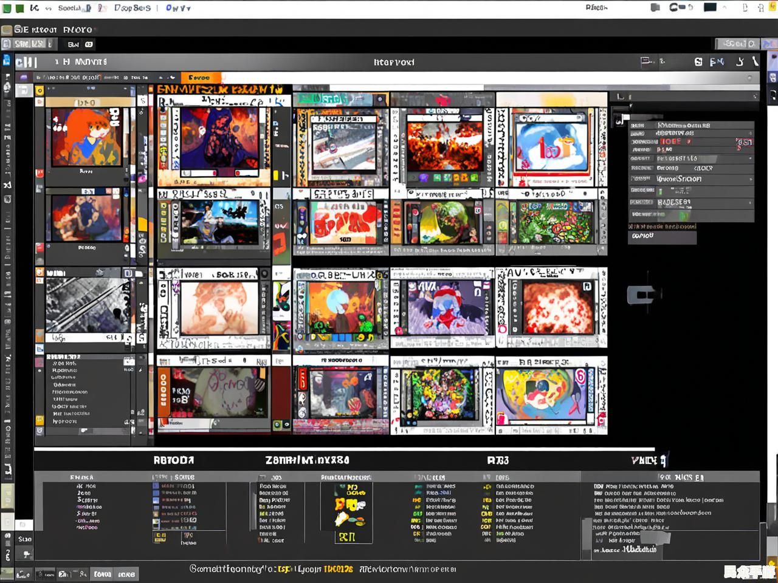Select the red IOBE row in right panel
This screenshot has height=583, width=778.
(x=691, y=141)
